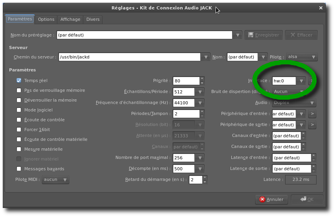Click the Annuler button
Image resolution: width=335 pixels, height=217 pixels.
(x=271, y=199)
